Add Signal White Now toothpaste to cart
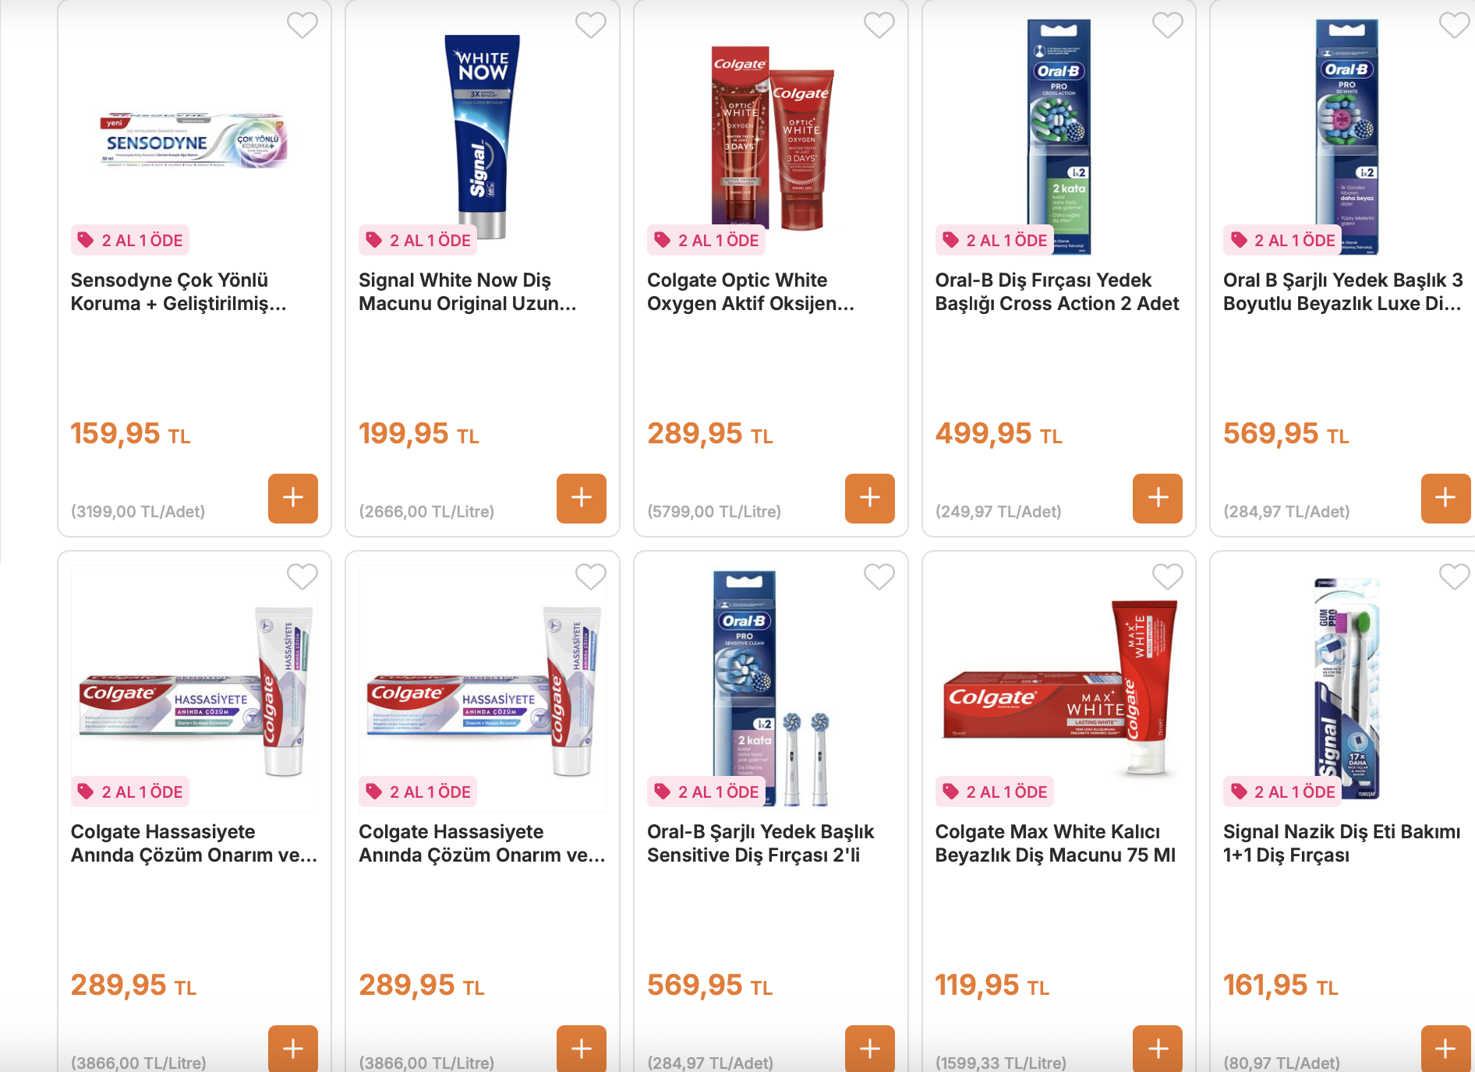Viewport: 1475px width, 1072px height. [582, 498]
